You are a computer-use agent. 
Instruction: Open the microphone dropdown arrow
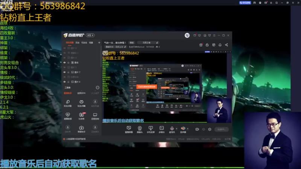pos(176,128)
